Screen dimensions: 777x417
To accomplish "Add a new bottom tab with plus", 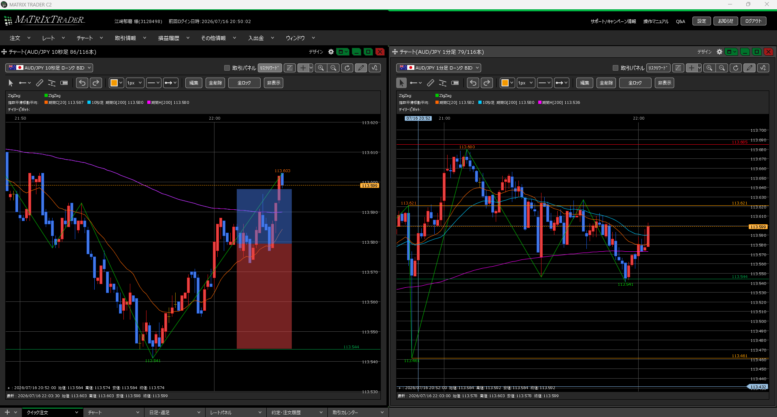I will click(x=7, y=412).
